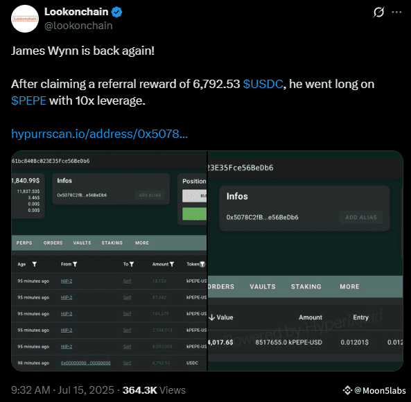
Task: Click the green position bar
Action: point(194,213)
